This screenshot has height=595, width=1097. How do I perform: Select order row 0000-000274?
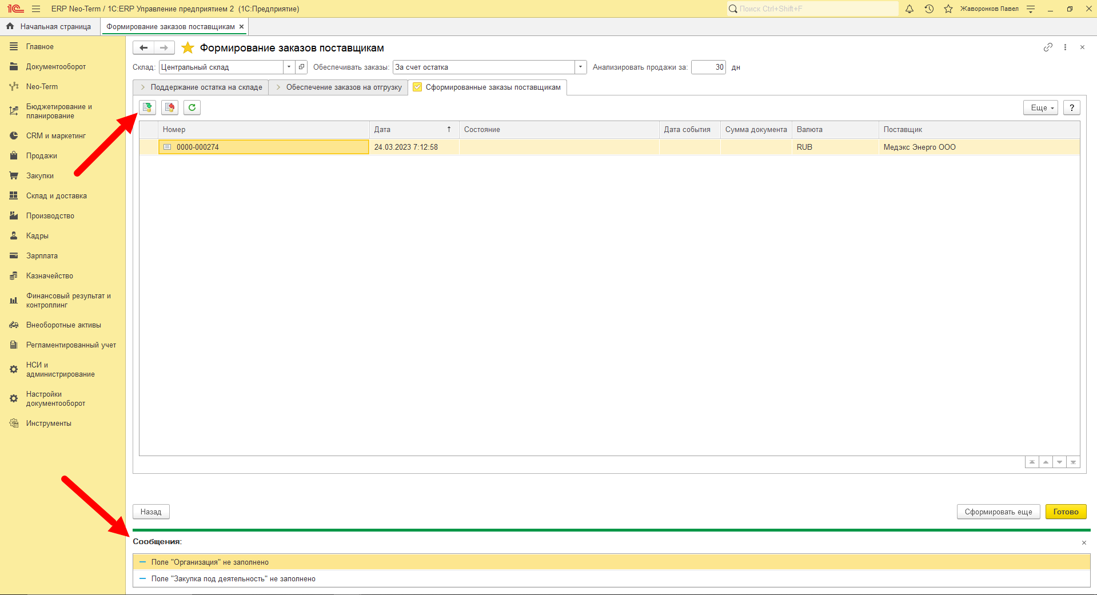tap(609, 147)
